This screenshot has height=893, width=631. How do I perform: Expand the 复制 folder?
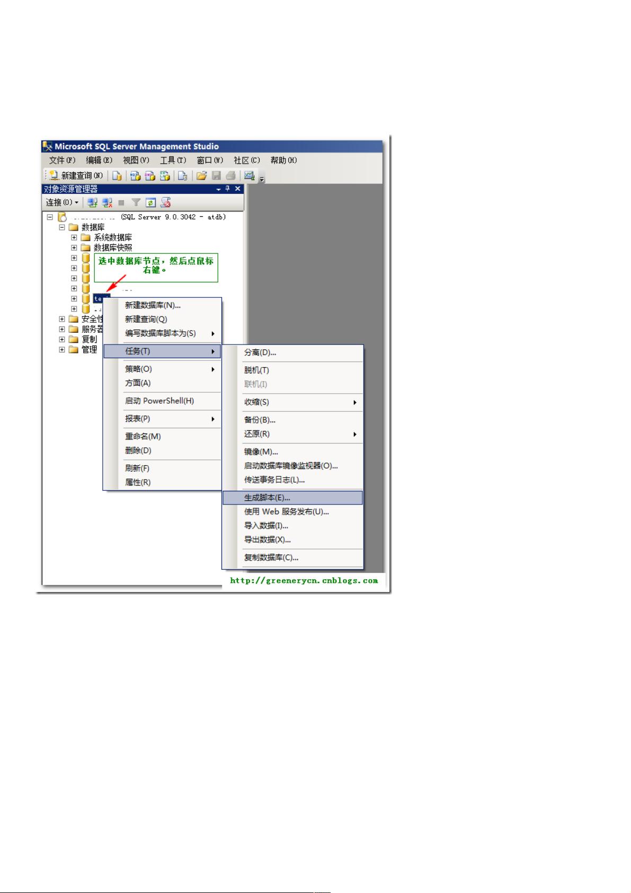pos(62,339)
